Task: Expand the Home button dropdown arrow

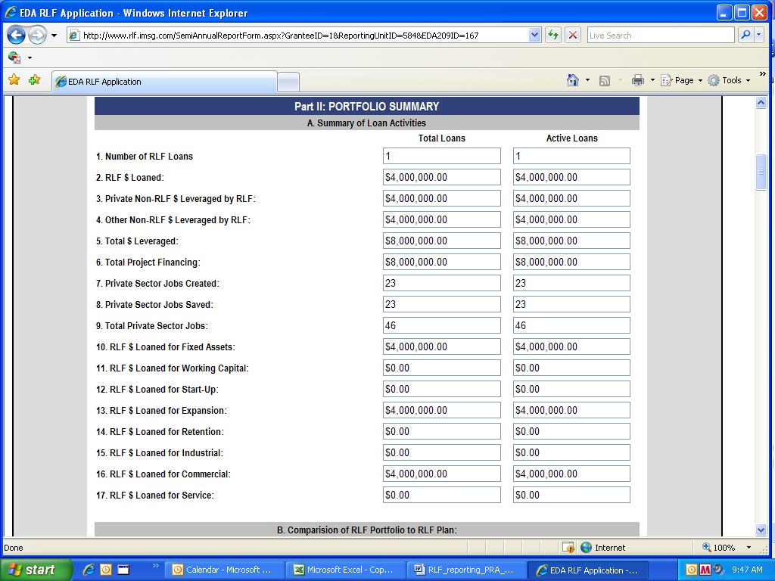Action: click(x=587, y=80)
